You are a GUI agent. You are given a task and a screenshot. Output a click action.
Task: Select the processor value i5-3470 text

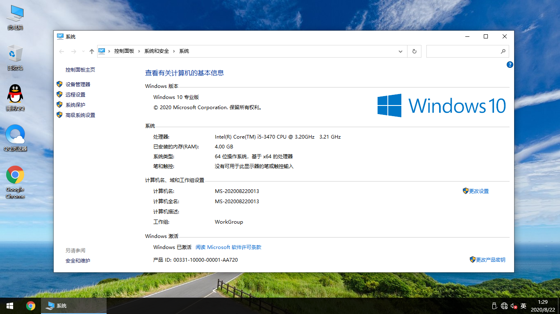click(278, 137)
